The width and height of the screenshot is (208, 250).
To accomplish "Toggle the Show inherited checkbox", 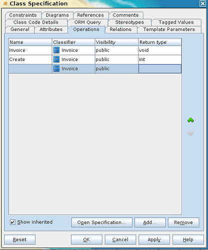I will [x=12, y=222].
